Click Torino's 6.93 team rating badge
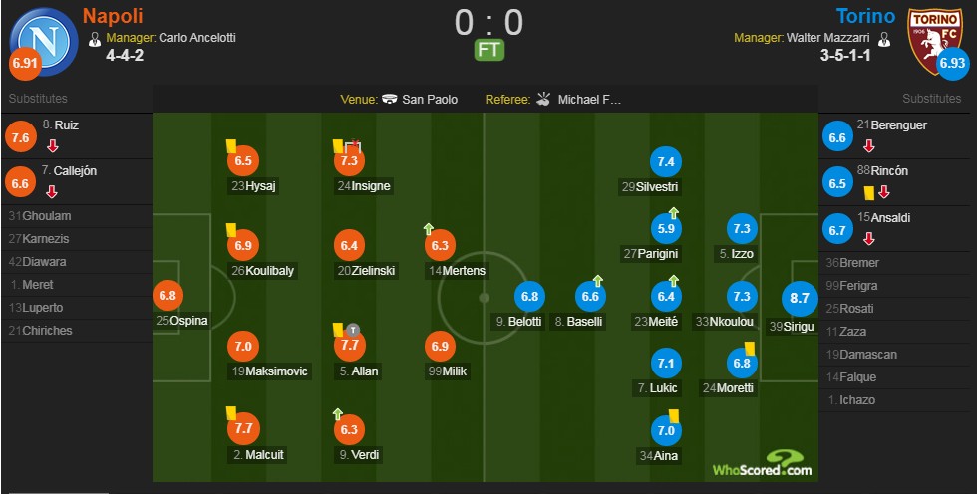Screen dimensions: 977x494 (953, 64)
